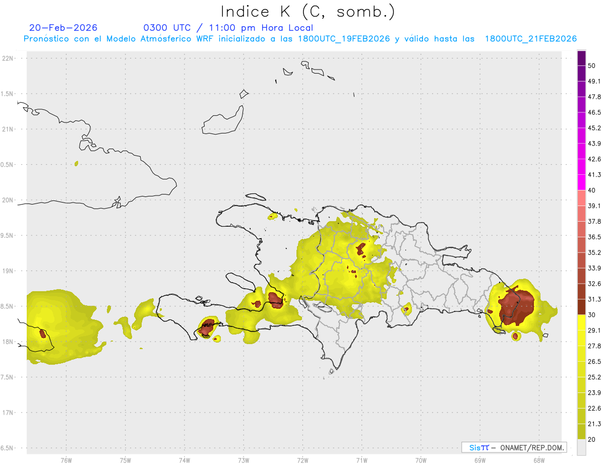
Task: Click the latitude label "20N"
Action: [x=9, y=200]
